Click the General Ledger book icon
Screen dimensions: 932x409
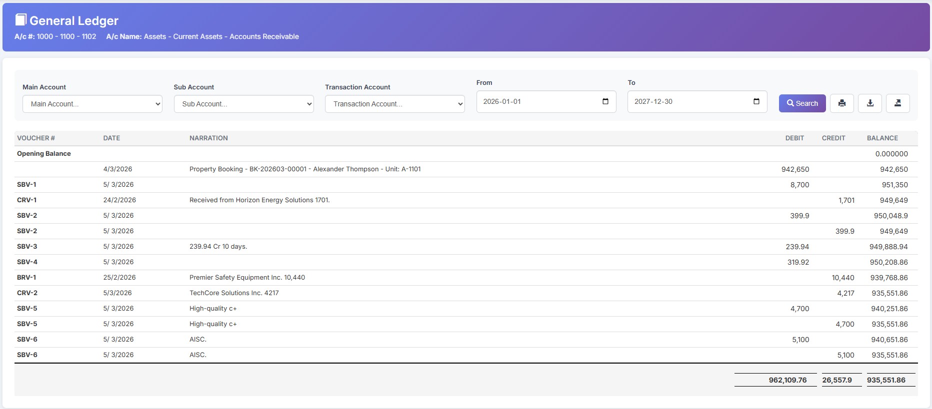[x=20, y=20]
